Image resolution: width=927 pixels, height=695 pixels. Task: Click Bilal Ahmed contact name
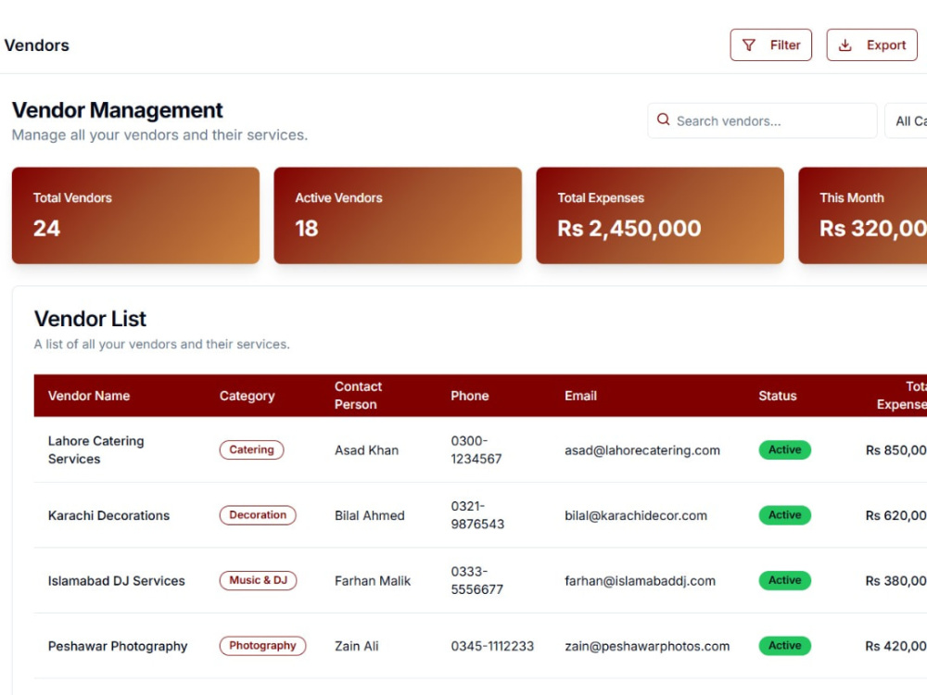[x=370, y=515]
